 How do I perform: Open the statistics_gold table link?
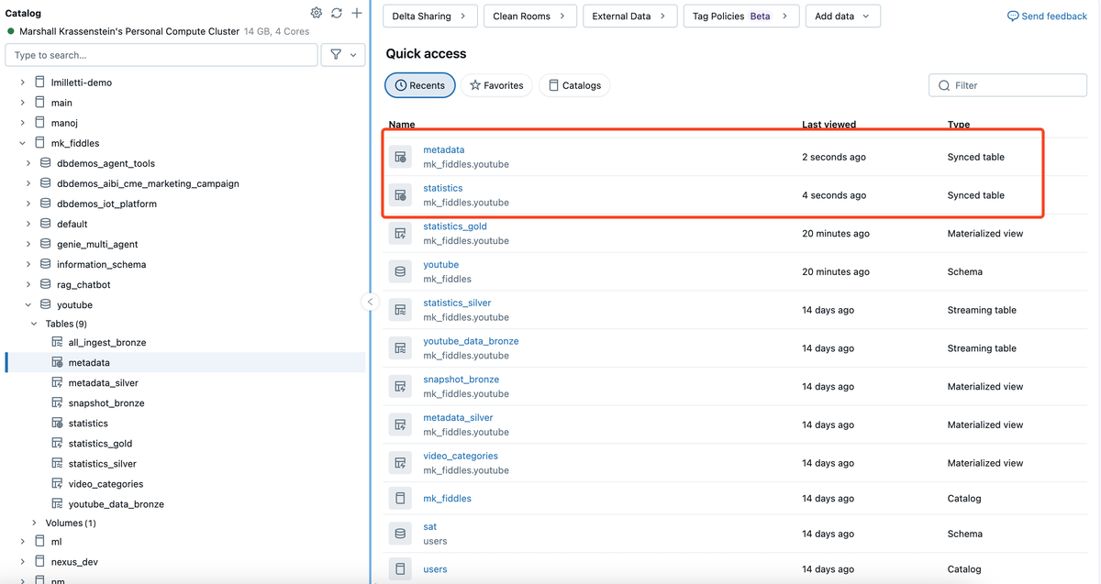click(x=455, y=226)
